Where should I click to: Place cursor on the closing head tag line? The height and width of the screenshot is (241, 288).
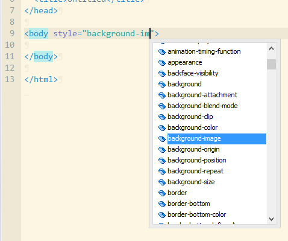41,10
